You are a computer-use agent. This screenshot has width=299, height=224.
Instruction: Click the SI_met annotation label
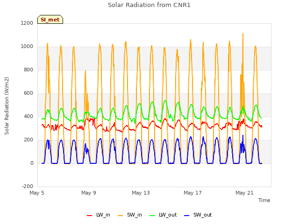(x=50, y=20)
